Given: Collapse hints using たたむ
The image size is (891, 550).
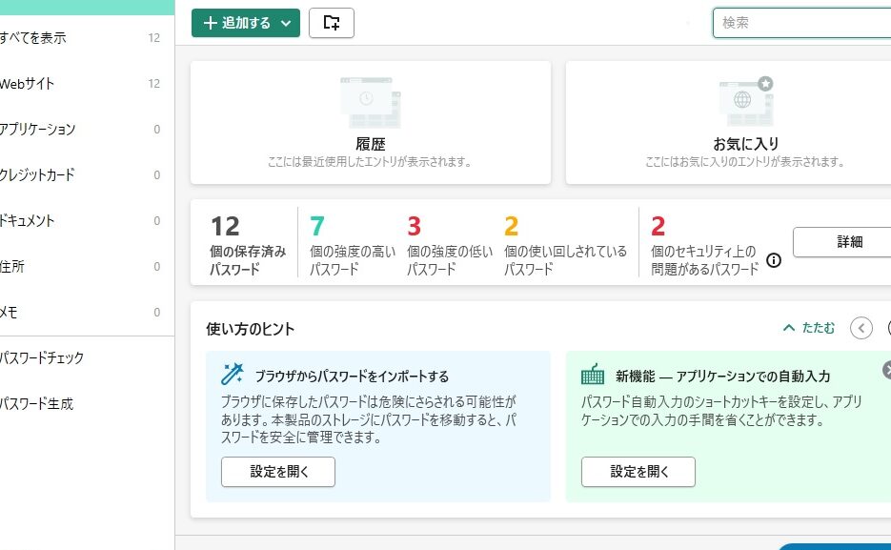Looking at the screenshot, I should point(808,328).
